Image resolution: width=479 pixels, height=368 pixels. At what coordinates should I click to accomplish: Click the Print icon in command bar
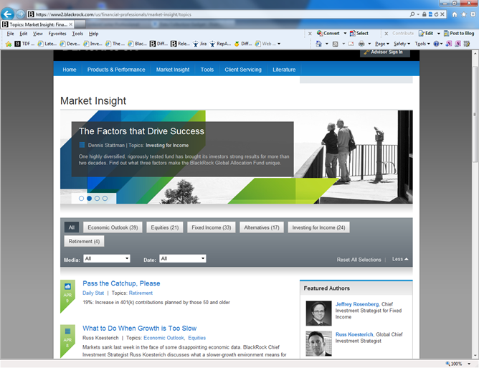coord(361,44)
